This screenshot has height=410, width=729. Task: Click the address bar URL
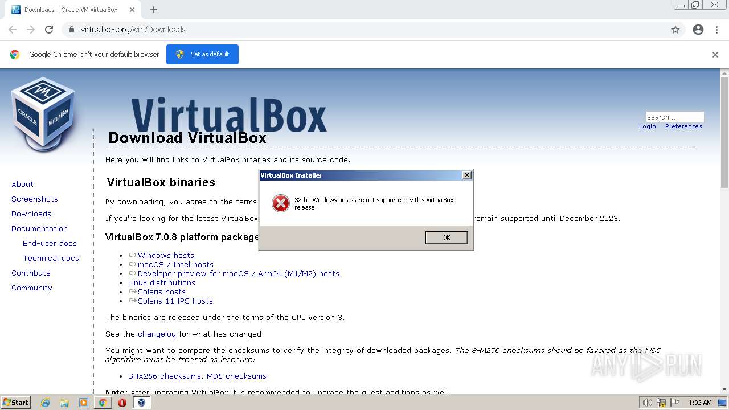[133, 30]
